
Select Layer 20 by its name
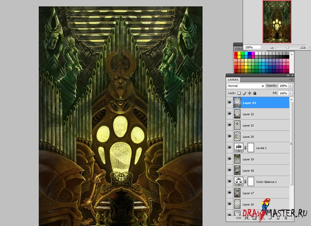[x=248, y=137]
